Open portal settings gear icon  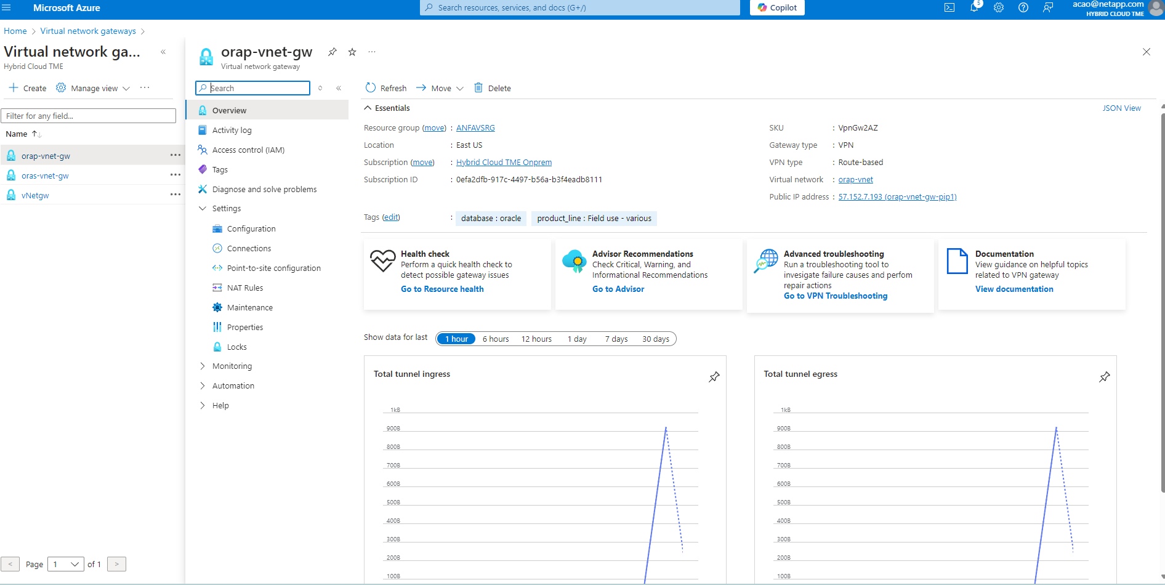click(x=999, y=8)
